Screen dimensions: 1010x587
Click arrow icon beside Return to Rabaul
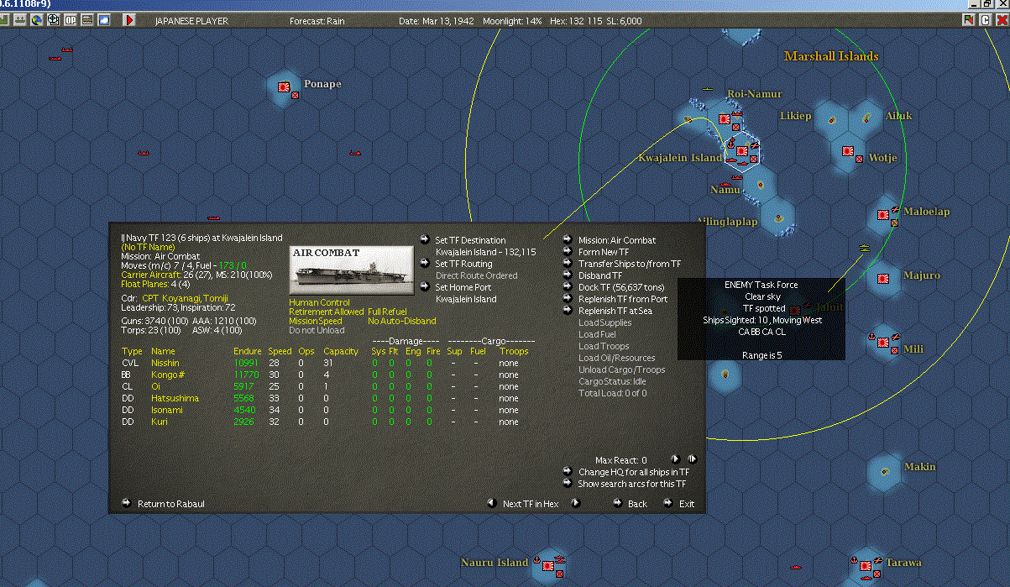coord(127,503)
